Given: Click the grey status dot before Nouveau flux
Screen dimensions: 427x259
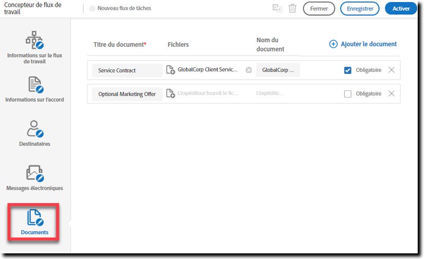Looking at the screenshot, I should coord(92,8).
